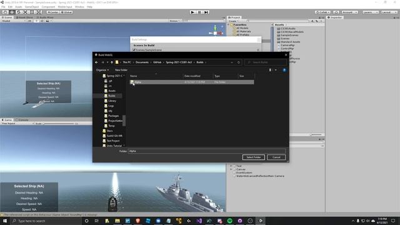The height and width of the screenshot is (225, 400).
Task: Open the Gizmos dropdown
Action: 175,21
